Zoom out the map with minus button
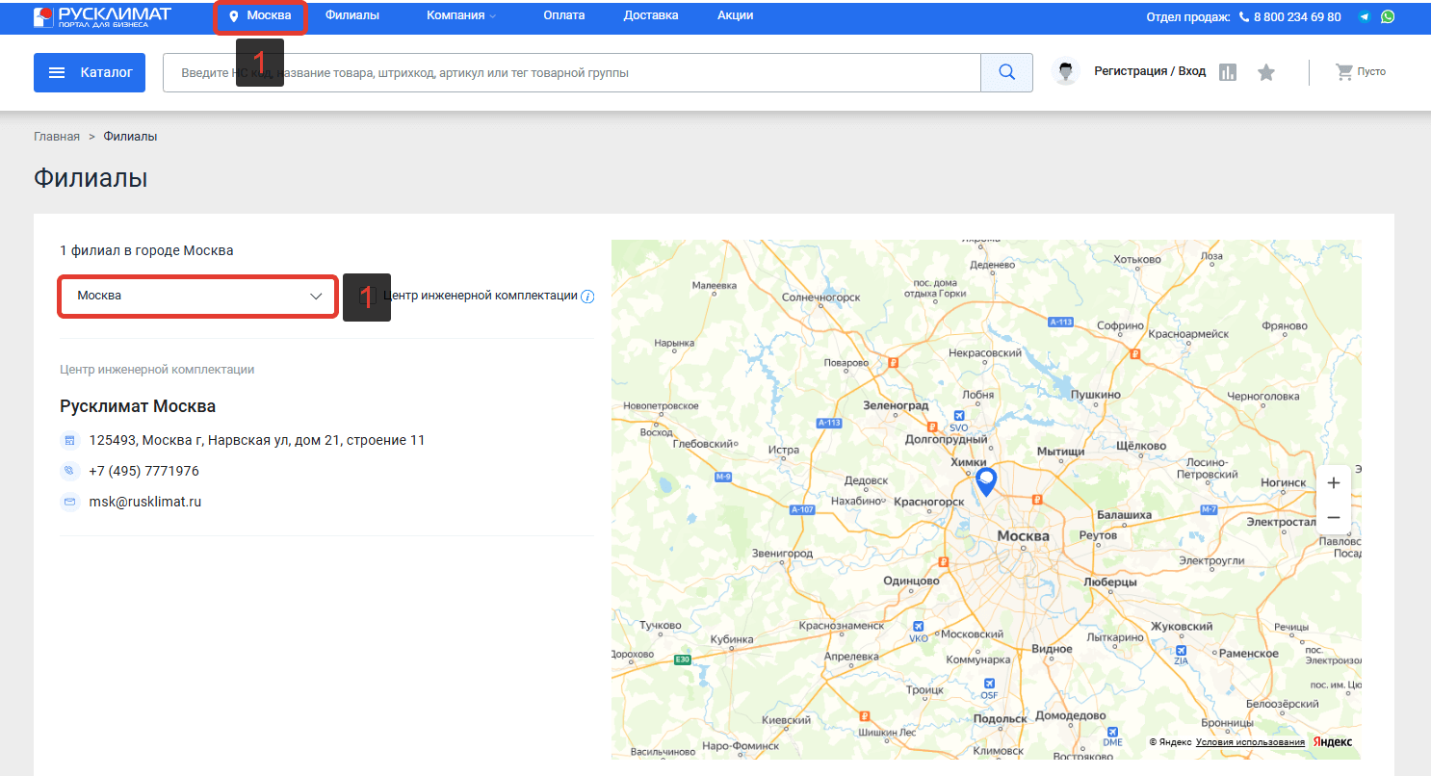Image resolution: width=1431 pixels, height=776 pixels. pyautogui.click(x=1334, y=518)
